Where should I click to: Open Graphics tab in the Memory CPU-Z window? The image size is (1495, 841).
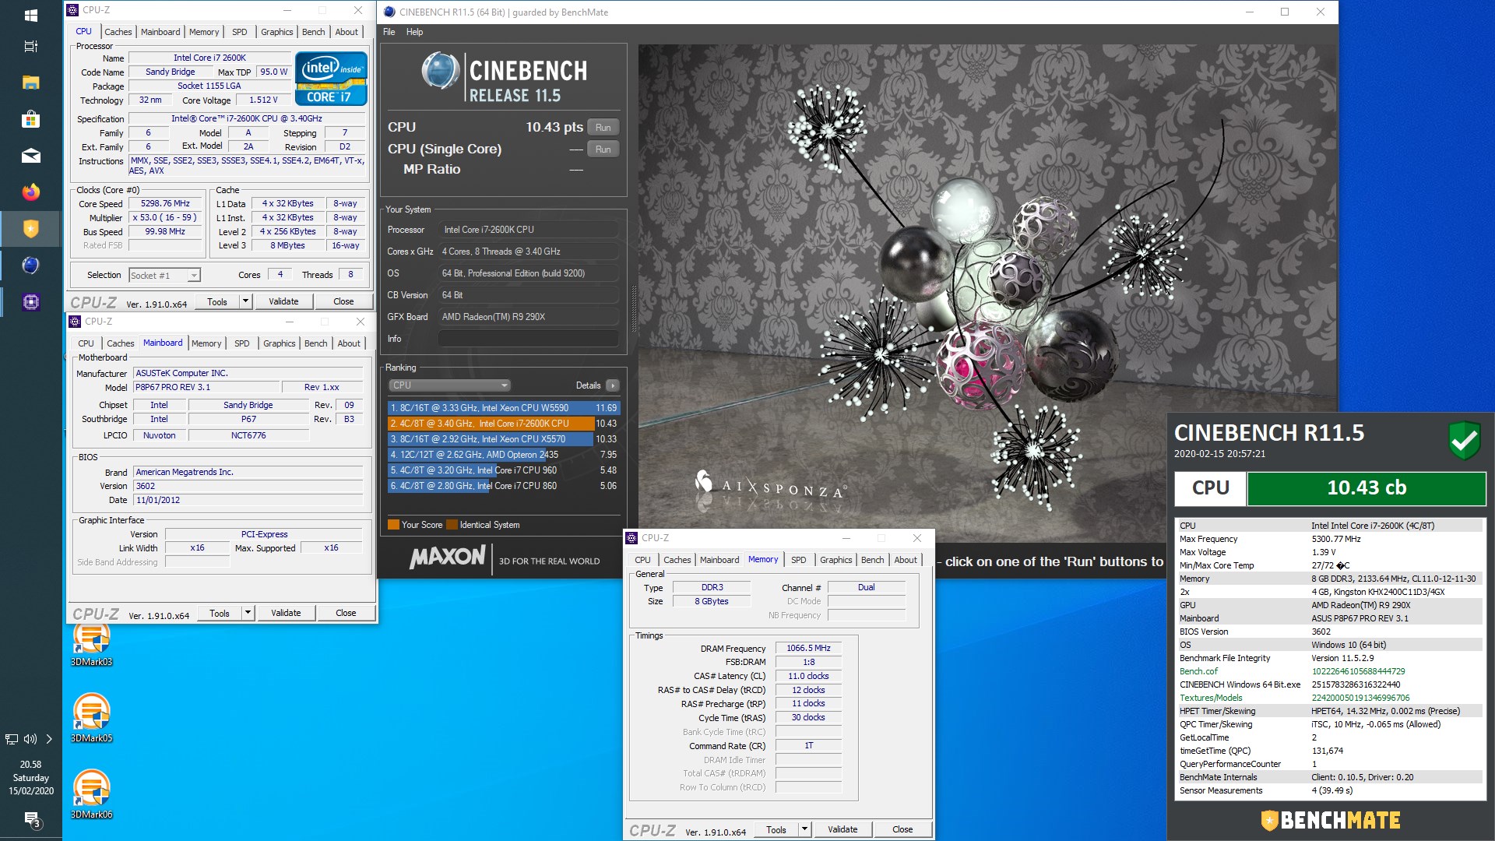coord(836,560)
